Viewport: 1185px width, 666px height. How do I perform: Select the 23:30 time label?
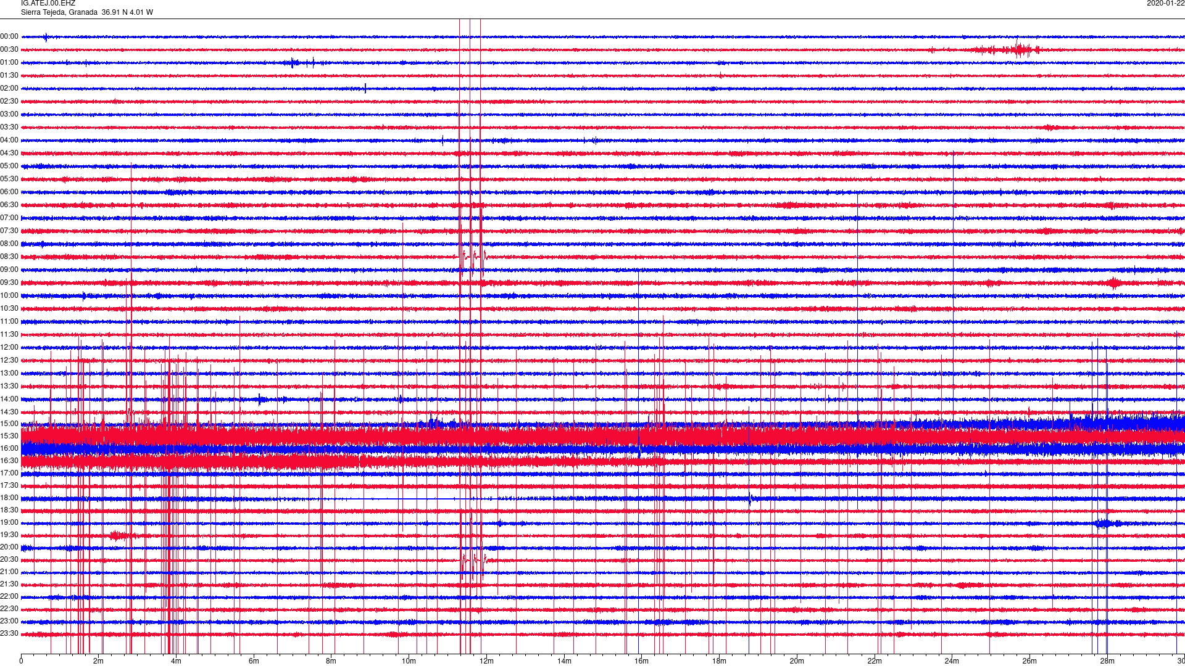click(9, 633)
